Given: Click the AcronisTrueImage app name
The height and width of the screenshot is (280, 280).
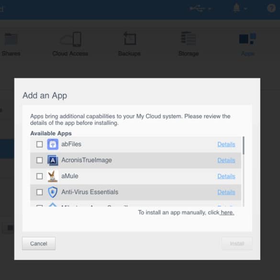Looking at the screenshot, I should click(x=87, y=160).
